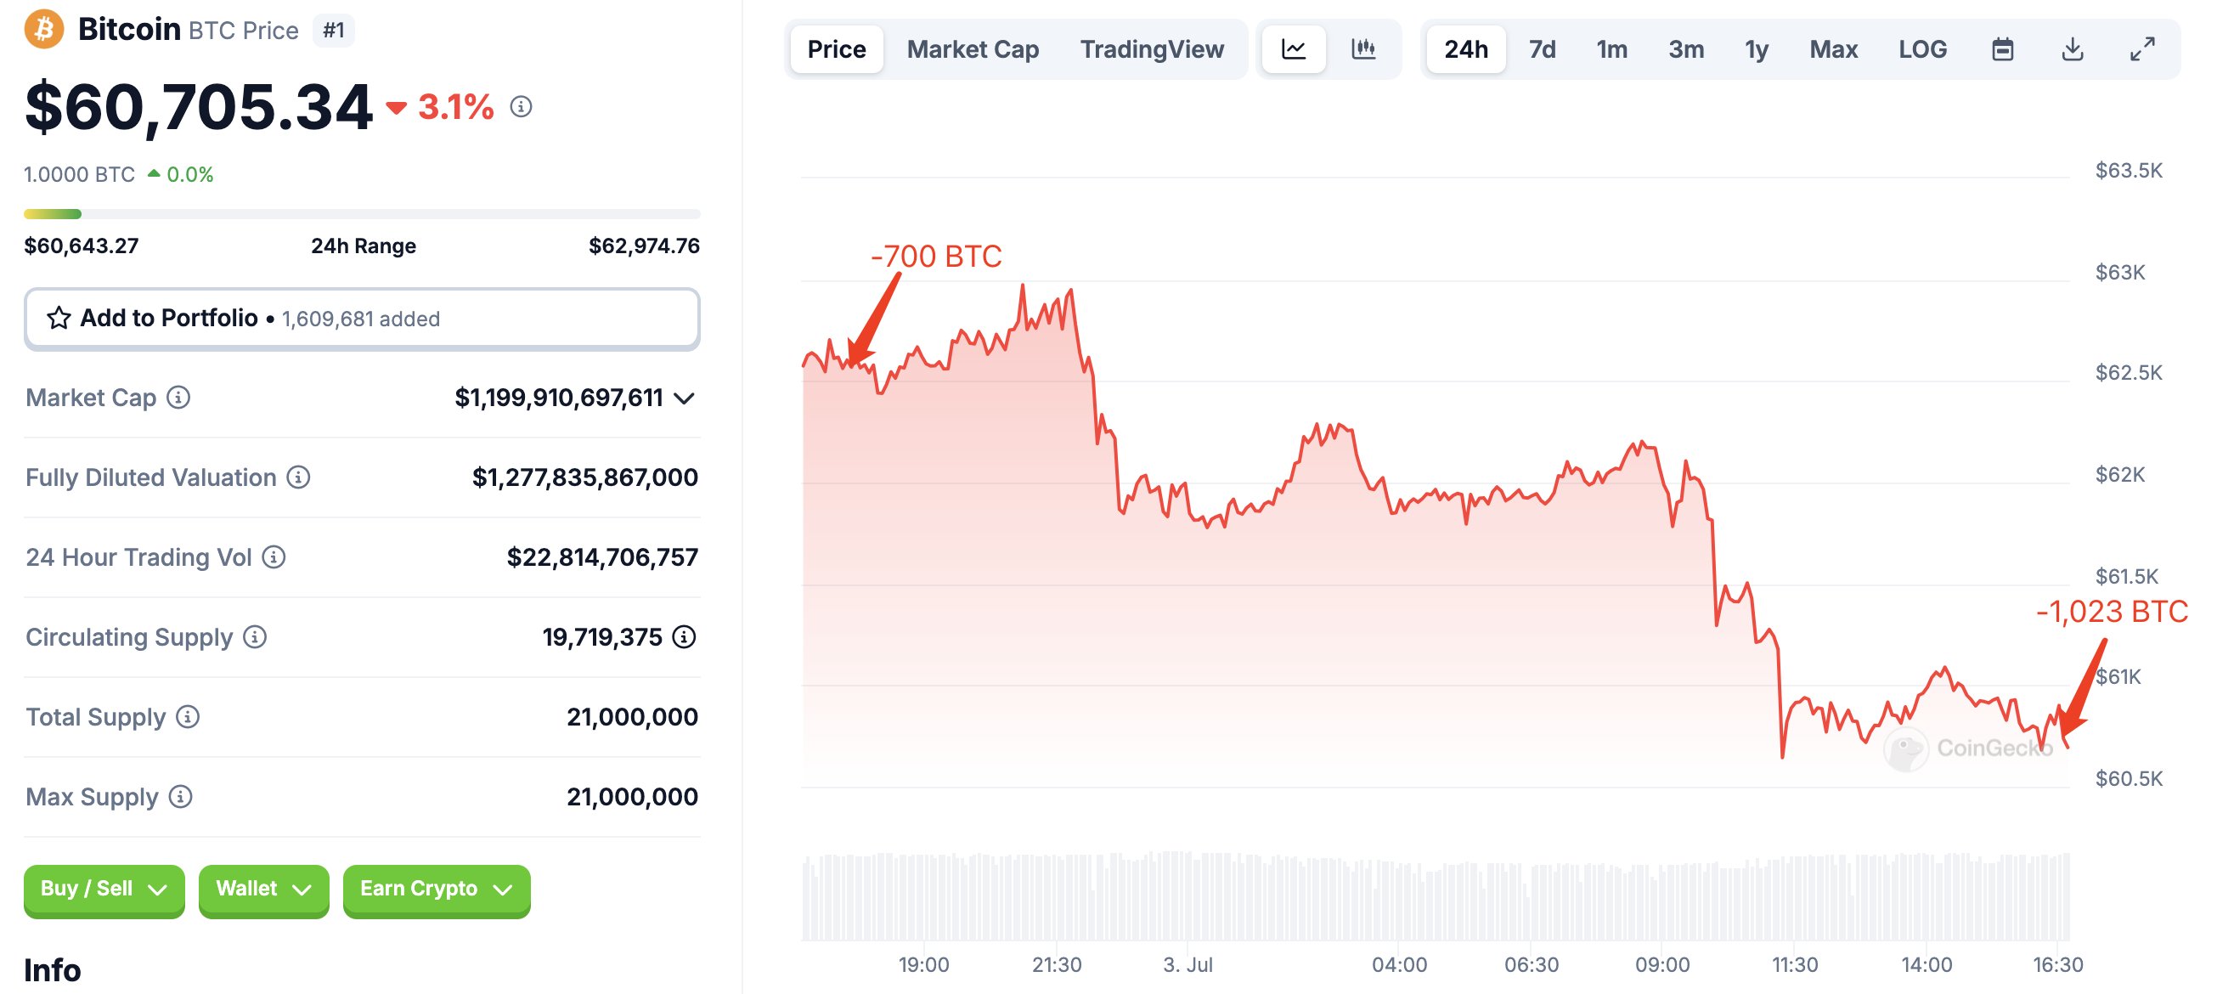Switch to the Market Cap tab
This screenshot has width=2234, height=994.
[972, 49]
